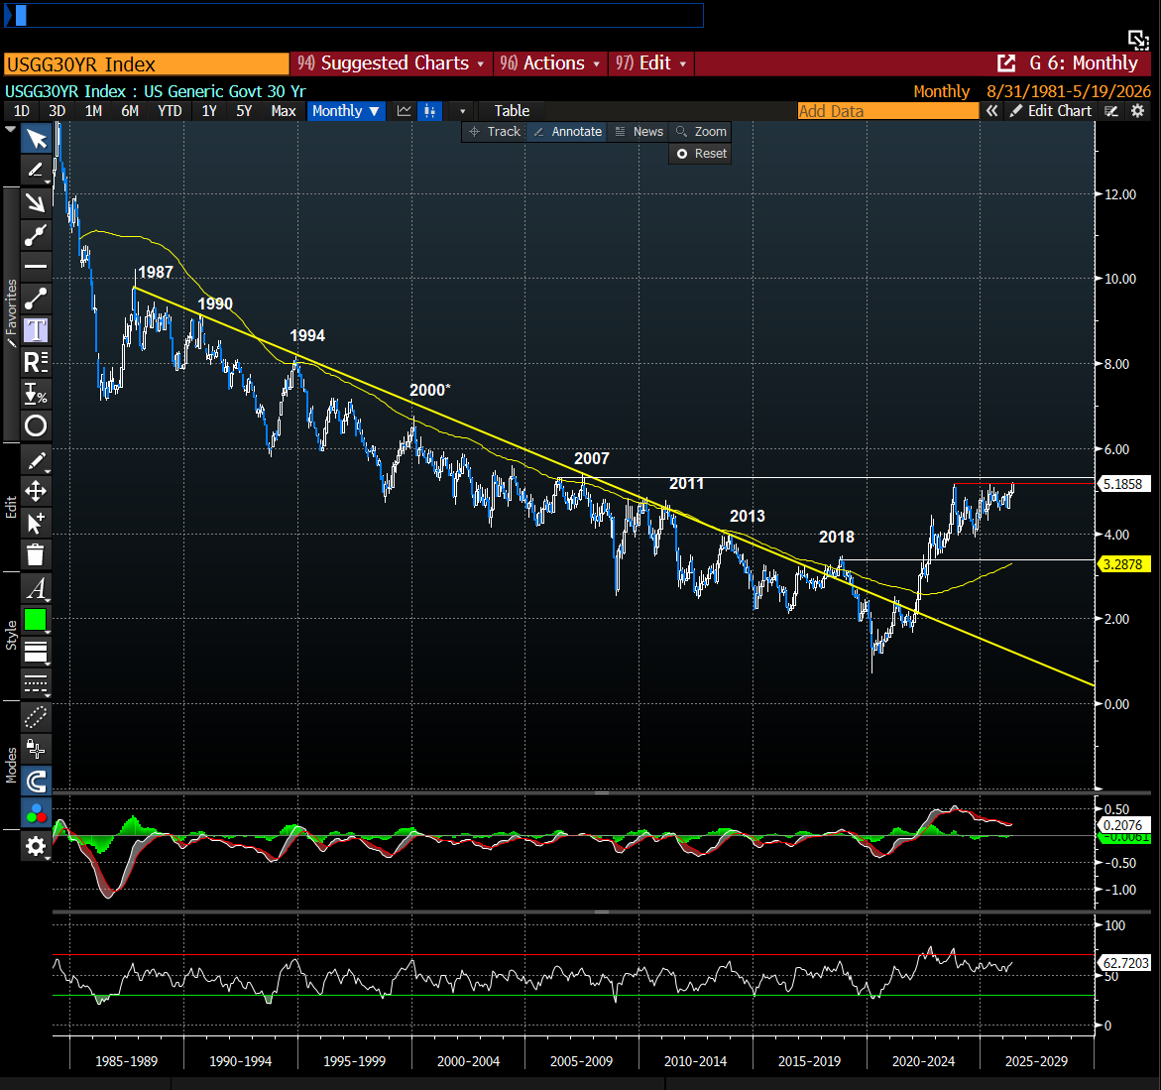The width and height of the screenshot is (1161, 1090).
Task: Click the 62.7203 RSI value label
Action: point(1123,963)
